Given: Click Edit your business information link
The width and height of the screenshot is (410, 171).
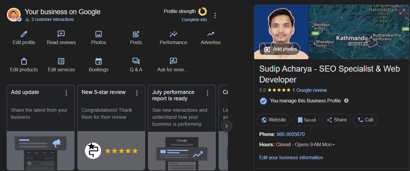Looking at the screenshot, I should pos(291,157).
